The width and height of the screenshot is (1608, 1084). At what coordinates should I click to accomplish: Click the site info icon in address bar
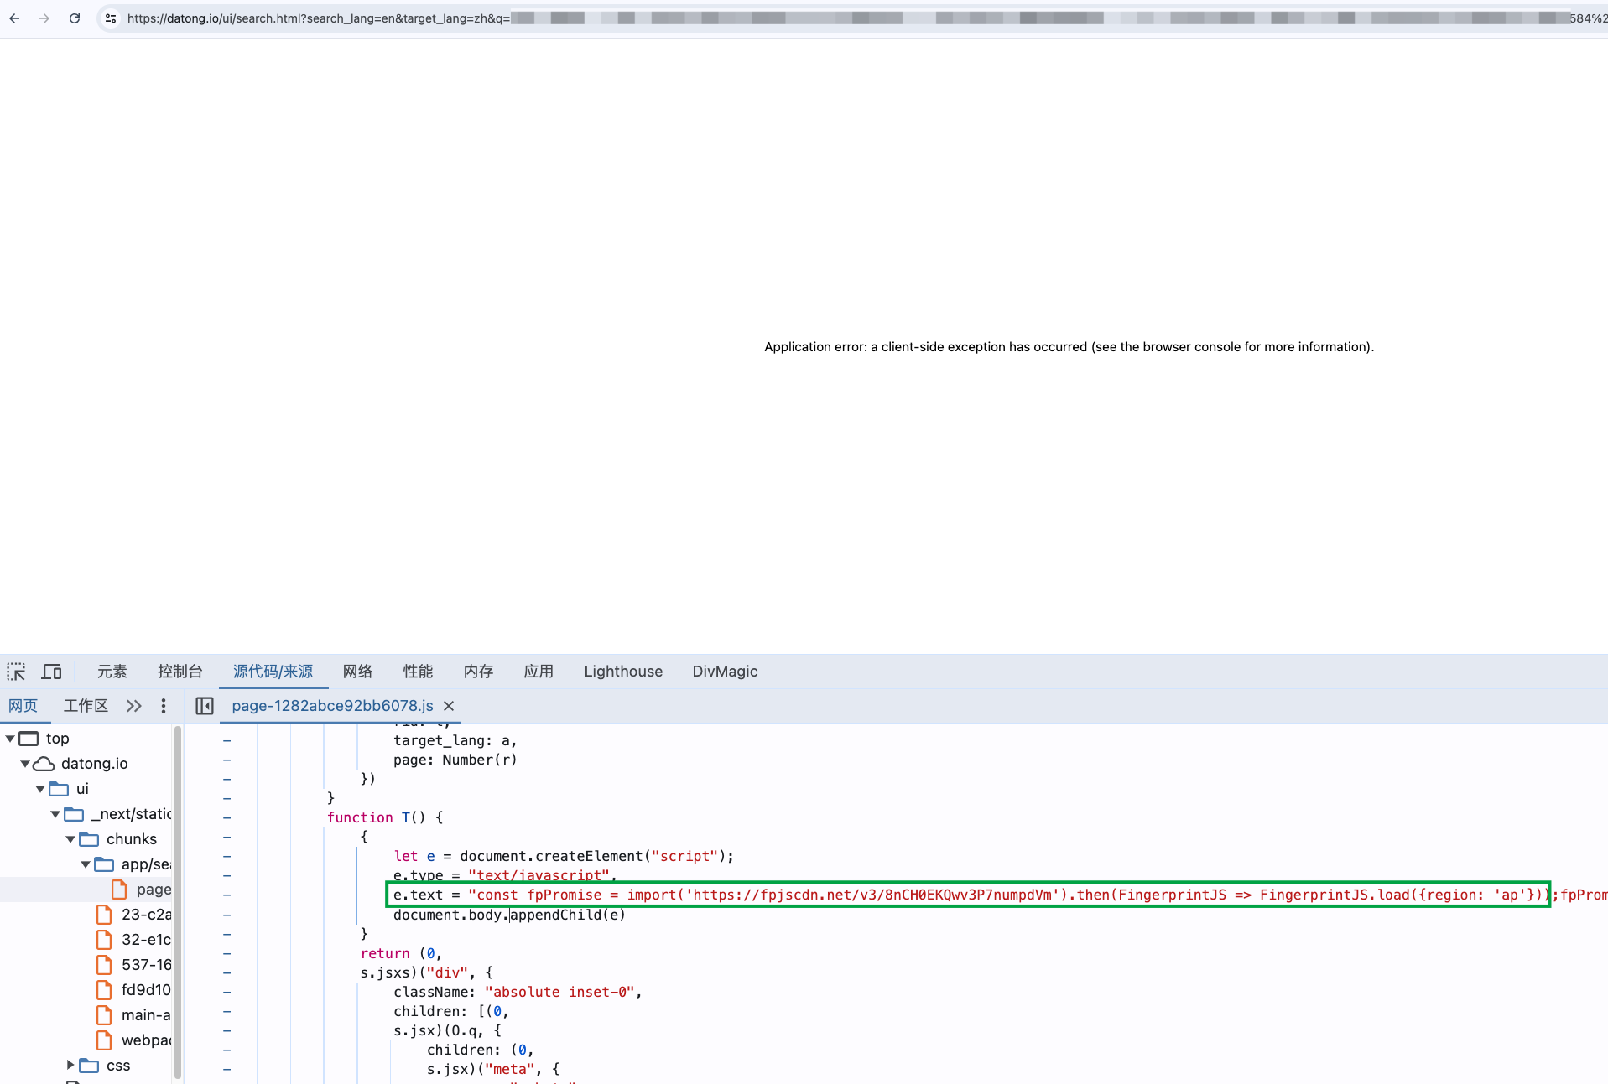click(111, 18)
